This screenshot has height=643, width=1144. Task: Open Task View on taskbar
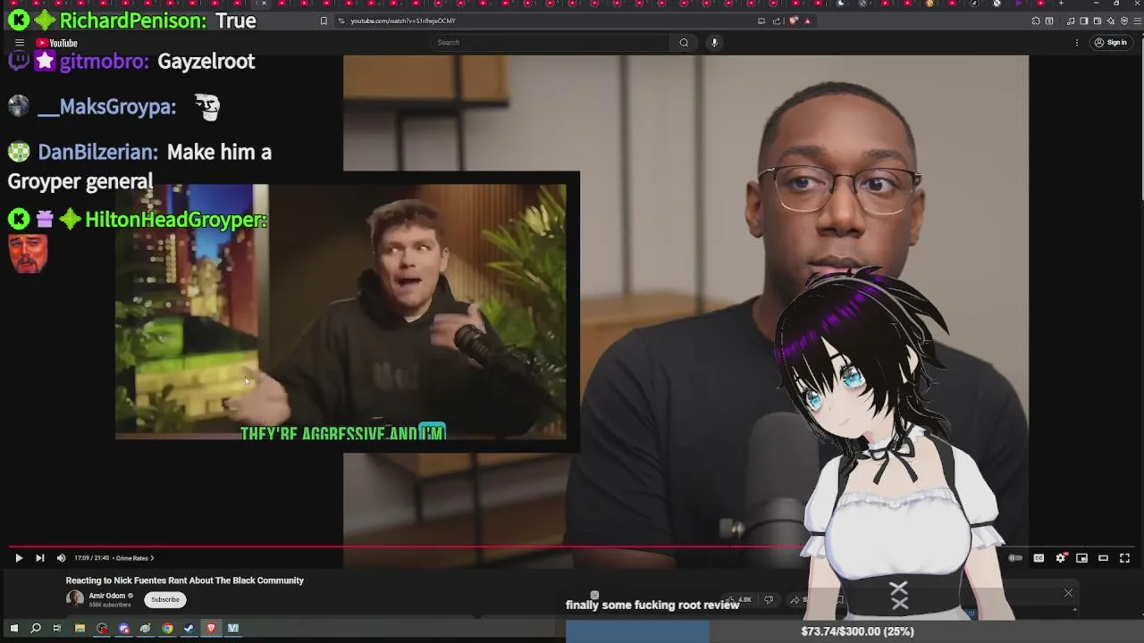coord(56,629)
